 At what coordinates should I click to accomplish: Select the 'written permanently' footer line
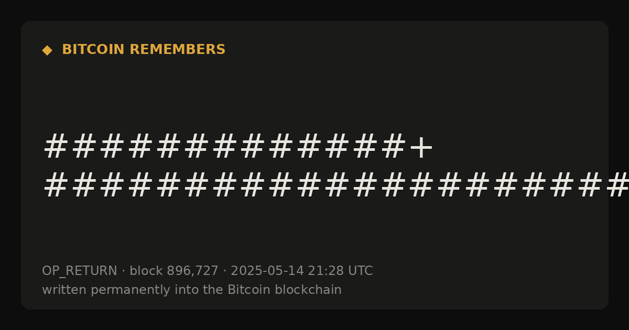click(192, 290)
